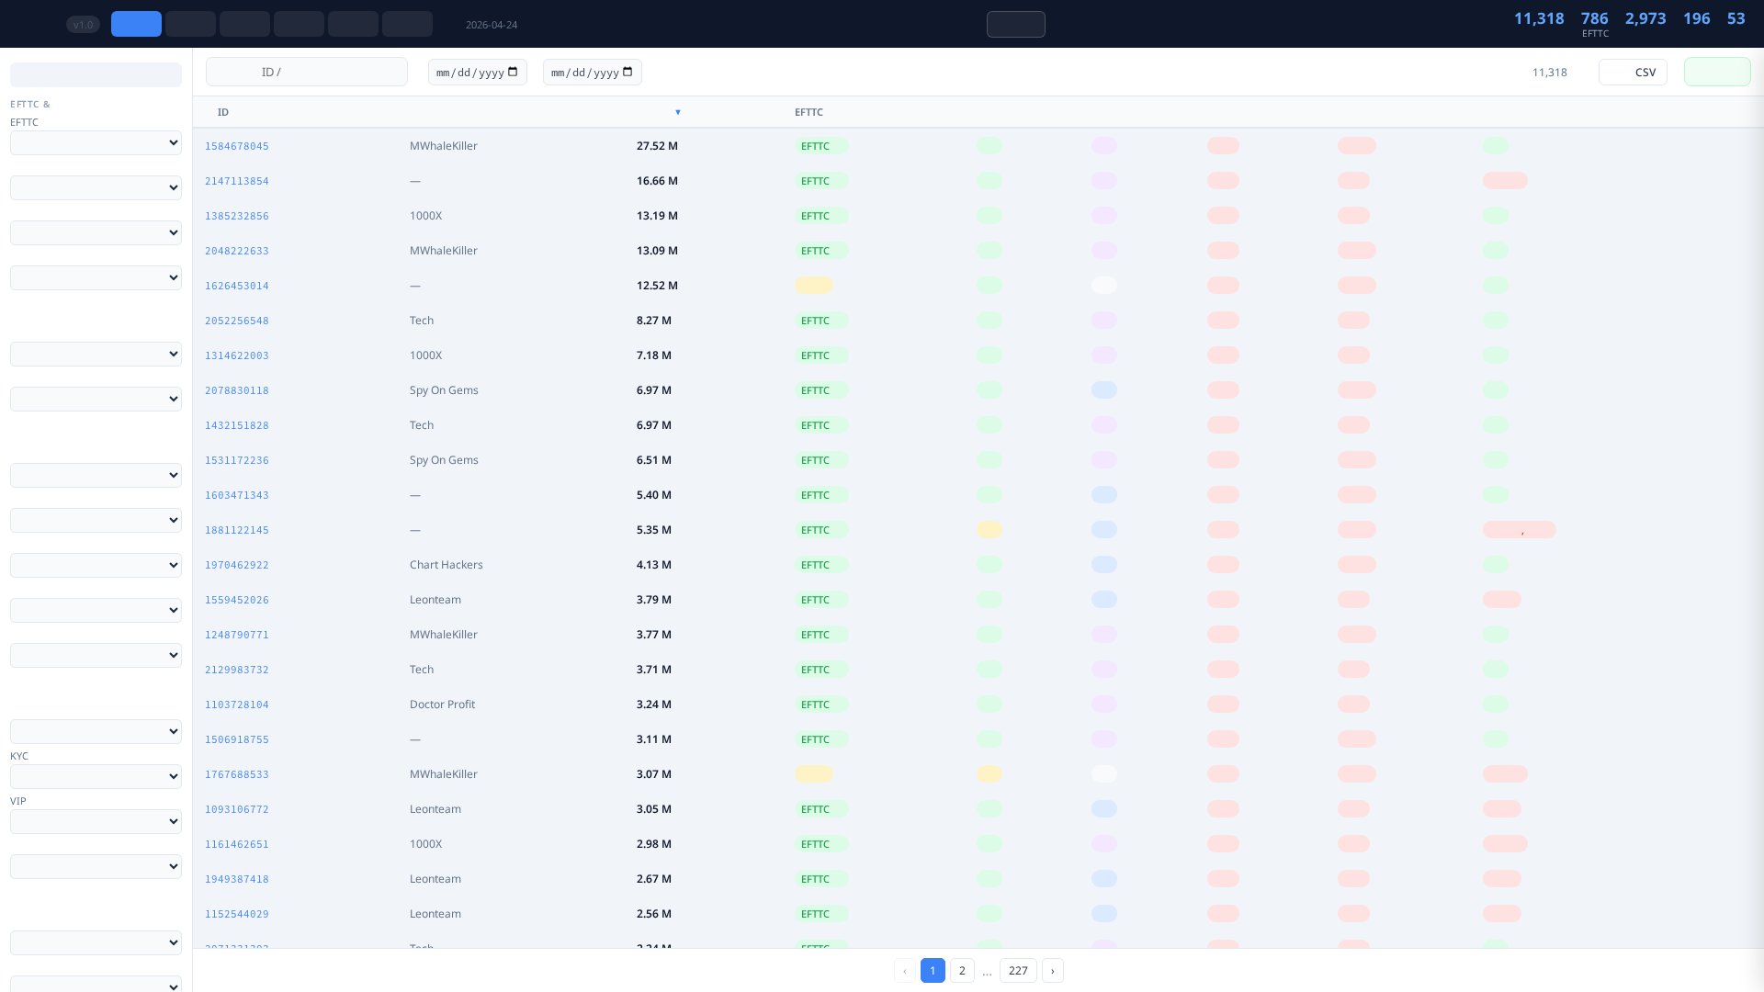Click EFTTC badge in row 1584678045
Screen dimensions: 1764x992
click(x=821, y=146)
